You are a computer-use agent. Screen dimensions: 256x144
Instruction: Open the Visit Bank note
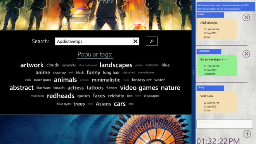pyautogui.click(x=217, y=102)
